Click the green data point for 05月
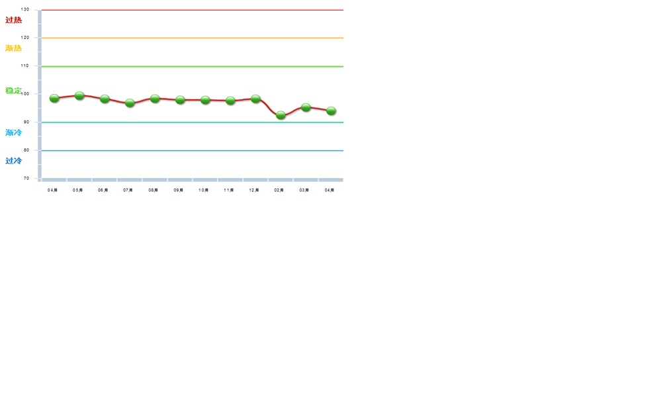 tap(79, 96)
